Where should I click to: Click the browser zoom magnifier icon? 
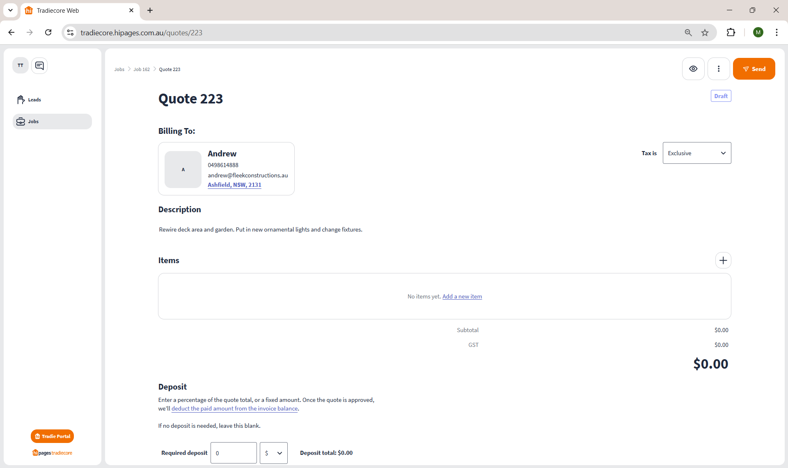(688, 32)
